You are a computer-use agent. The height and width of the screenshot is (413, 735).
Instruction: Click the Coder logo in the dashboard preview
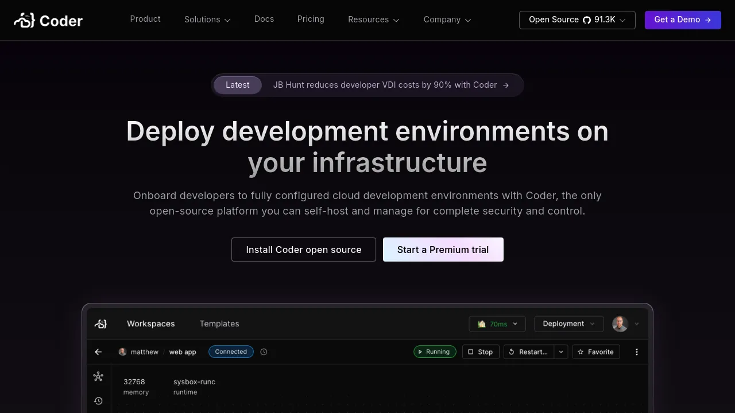tap(100, 324)
